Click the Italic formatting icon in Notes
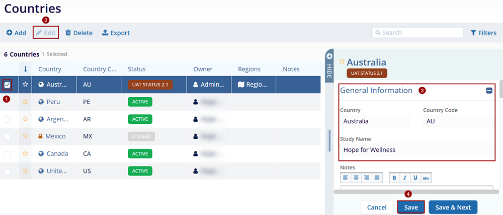Viewport: 503px width, 215px height. coord(404,178)
